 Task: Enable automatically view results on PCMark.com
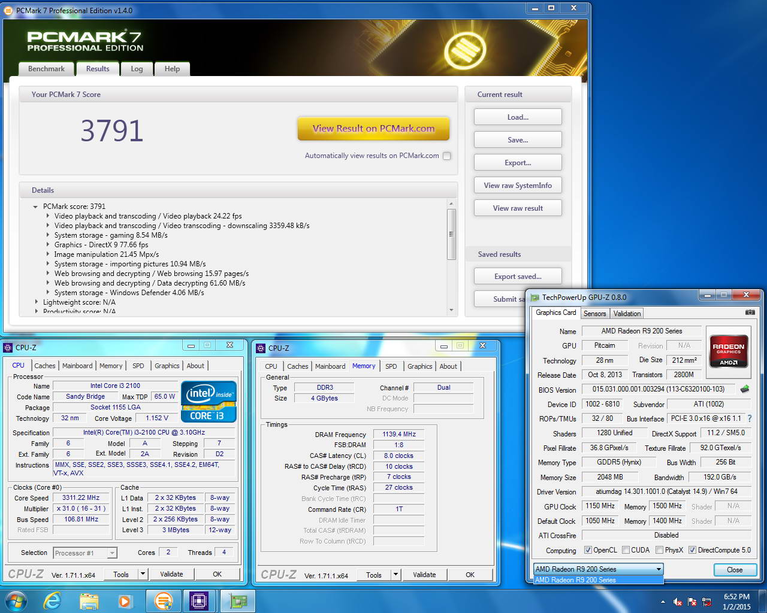446,156
